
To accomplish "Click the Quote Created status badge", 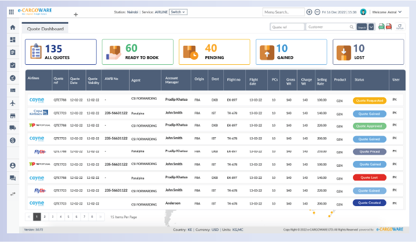I will (369, 203).
